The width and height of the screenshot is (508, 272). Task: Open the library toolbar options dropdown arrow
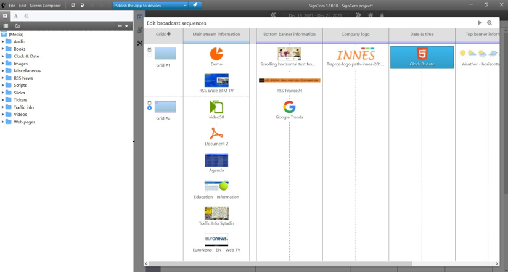(126, 26)
